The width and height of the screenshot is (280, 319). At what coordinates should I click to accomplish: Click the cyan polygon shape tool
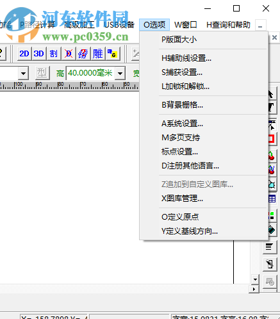coord(272,184)
